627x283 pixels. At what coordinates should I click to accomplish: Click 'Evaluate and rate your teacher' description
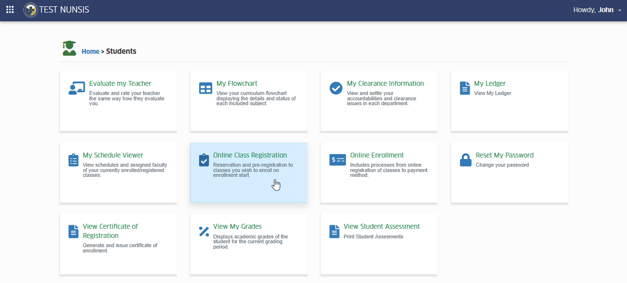pos(127,98)
